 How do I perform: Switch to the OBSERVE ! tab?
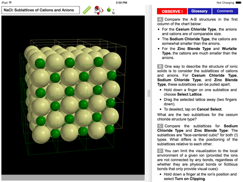172,11
